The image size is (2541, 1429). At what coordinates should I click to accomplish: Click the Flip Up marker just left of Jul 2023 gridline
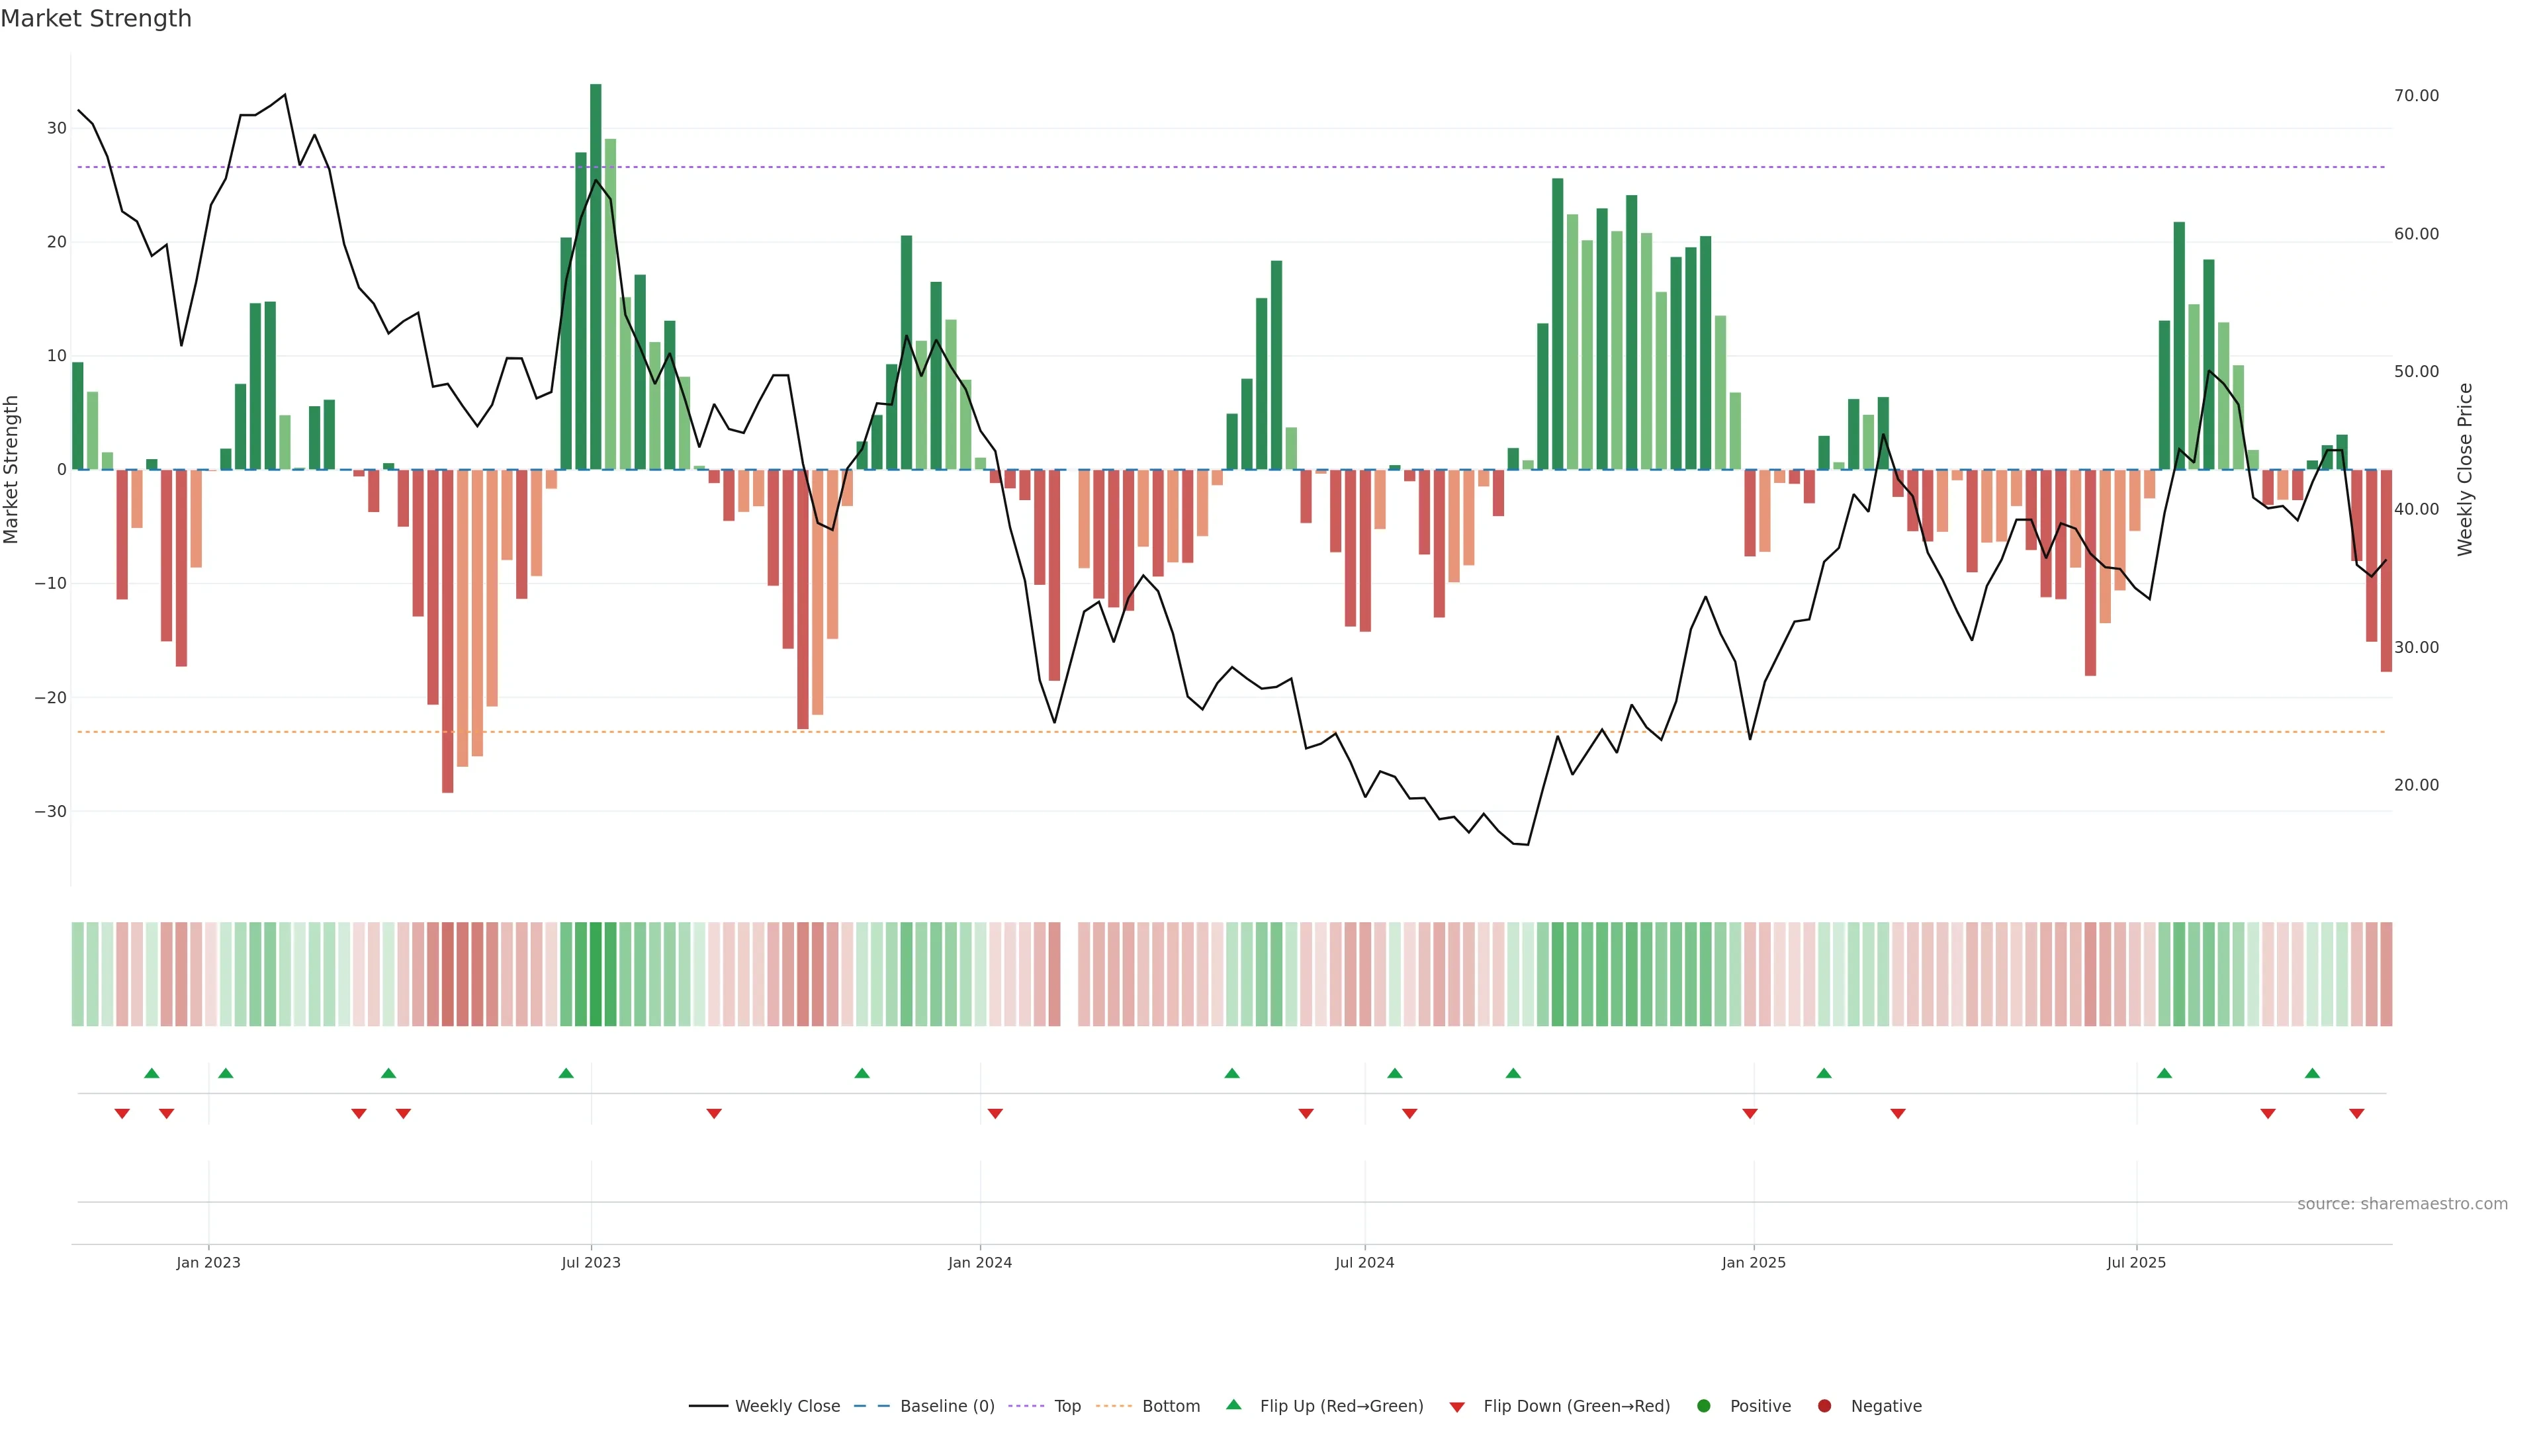click(x=566, y=1073)
